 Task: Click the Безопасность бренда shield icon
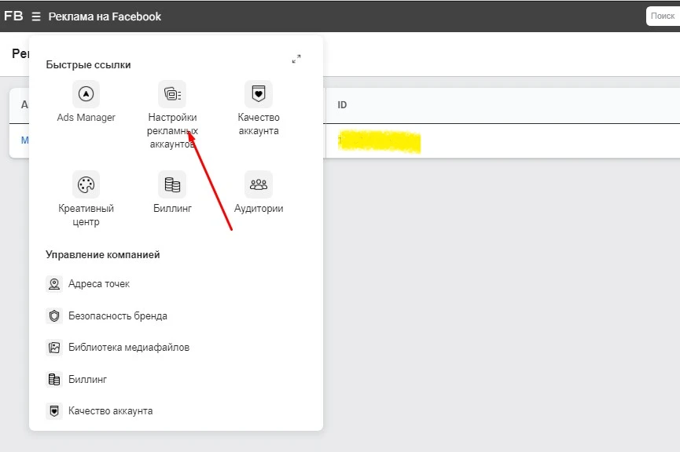(54, 316)
